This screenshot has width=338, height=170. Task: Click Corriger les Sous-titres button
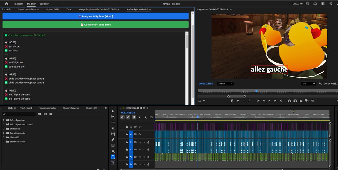(x=95, y=24)
